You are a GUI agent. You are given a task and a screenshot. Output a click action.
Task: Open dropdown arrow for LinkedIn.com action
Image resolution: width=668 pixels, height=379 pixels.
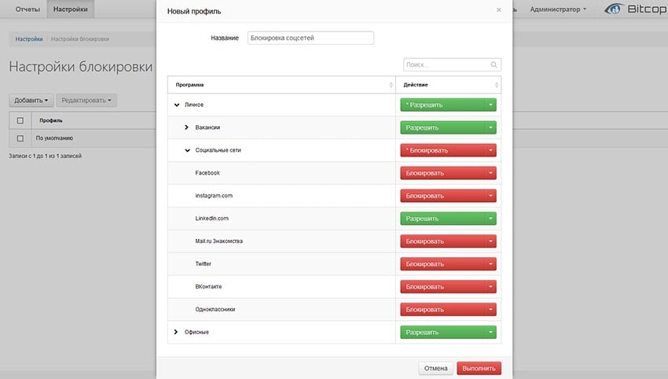490,219
